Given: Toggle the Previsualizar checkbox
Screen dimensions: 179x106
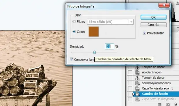Looking at the screenshot, I should 144,33.
